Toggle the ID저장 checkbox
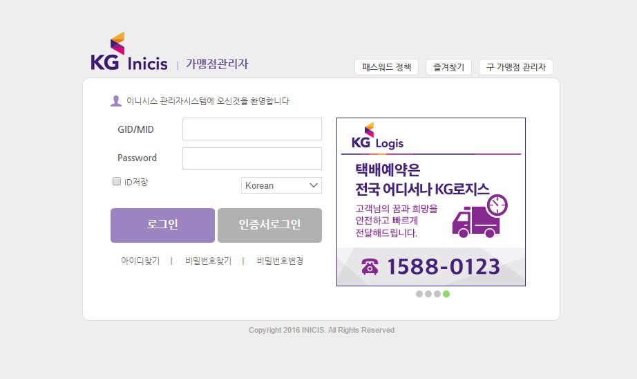 tap(117, 181)
